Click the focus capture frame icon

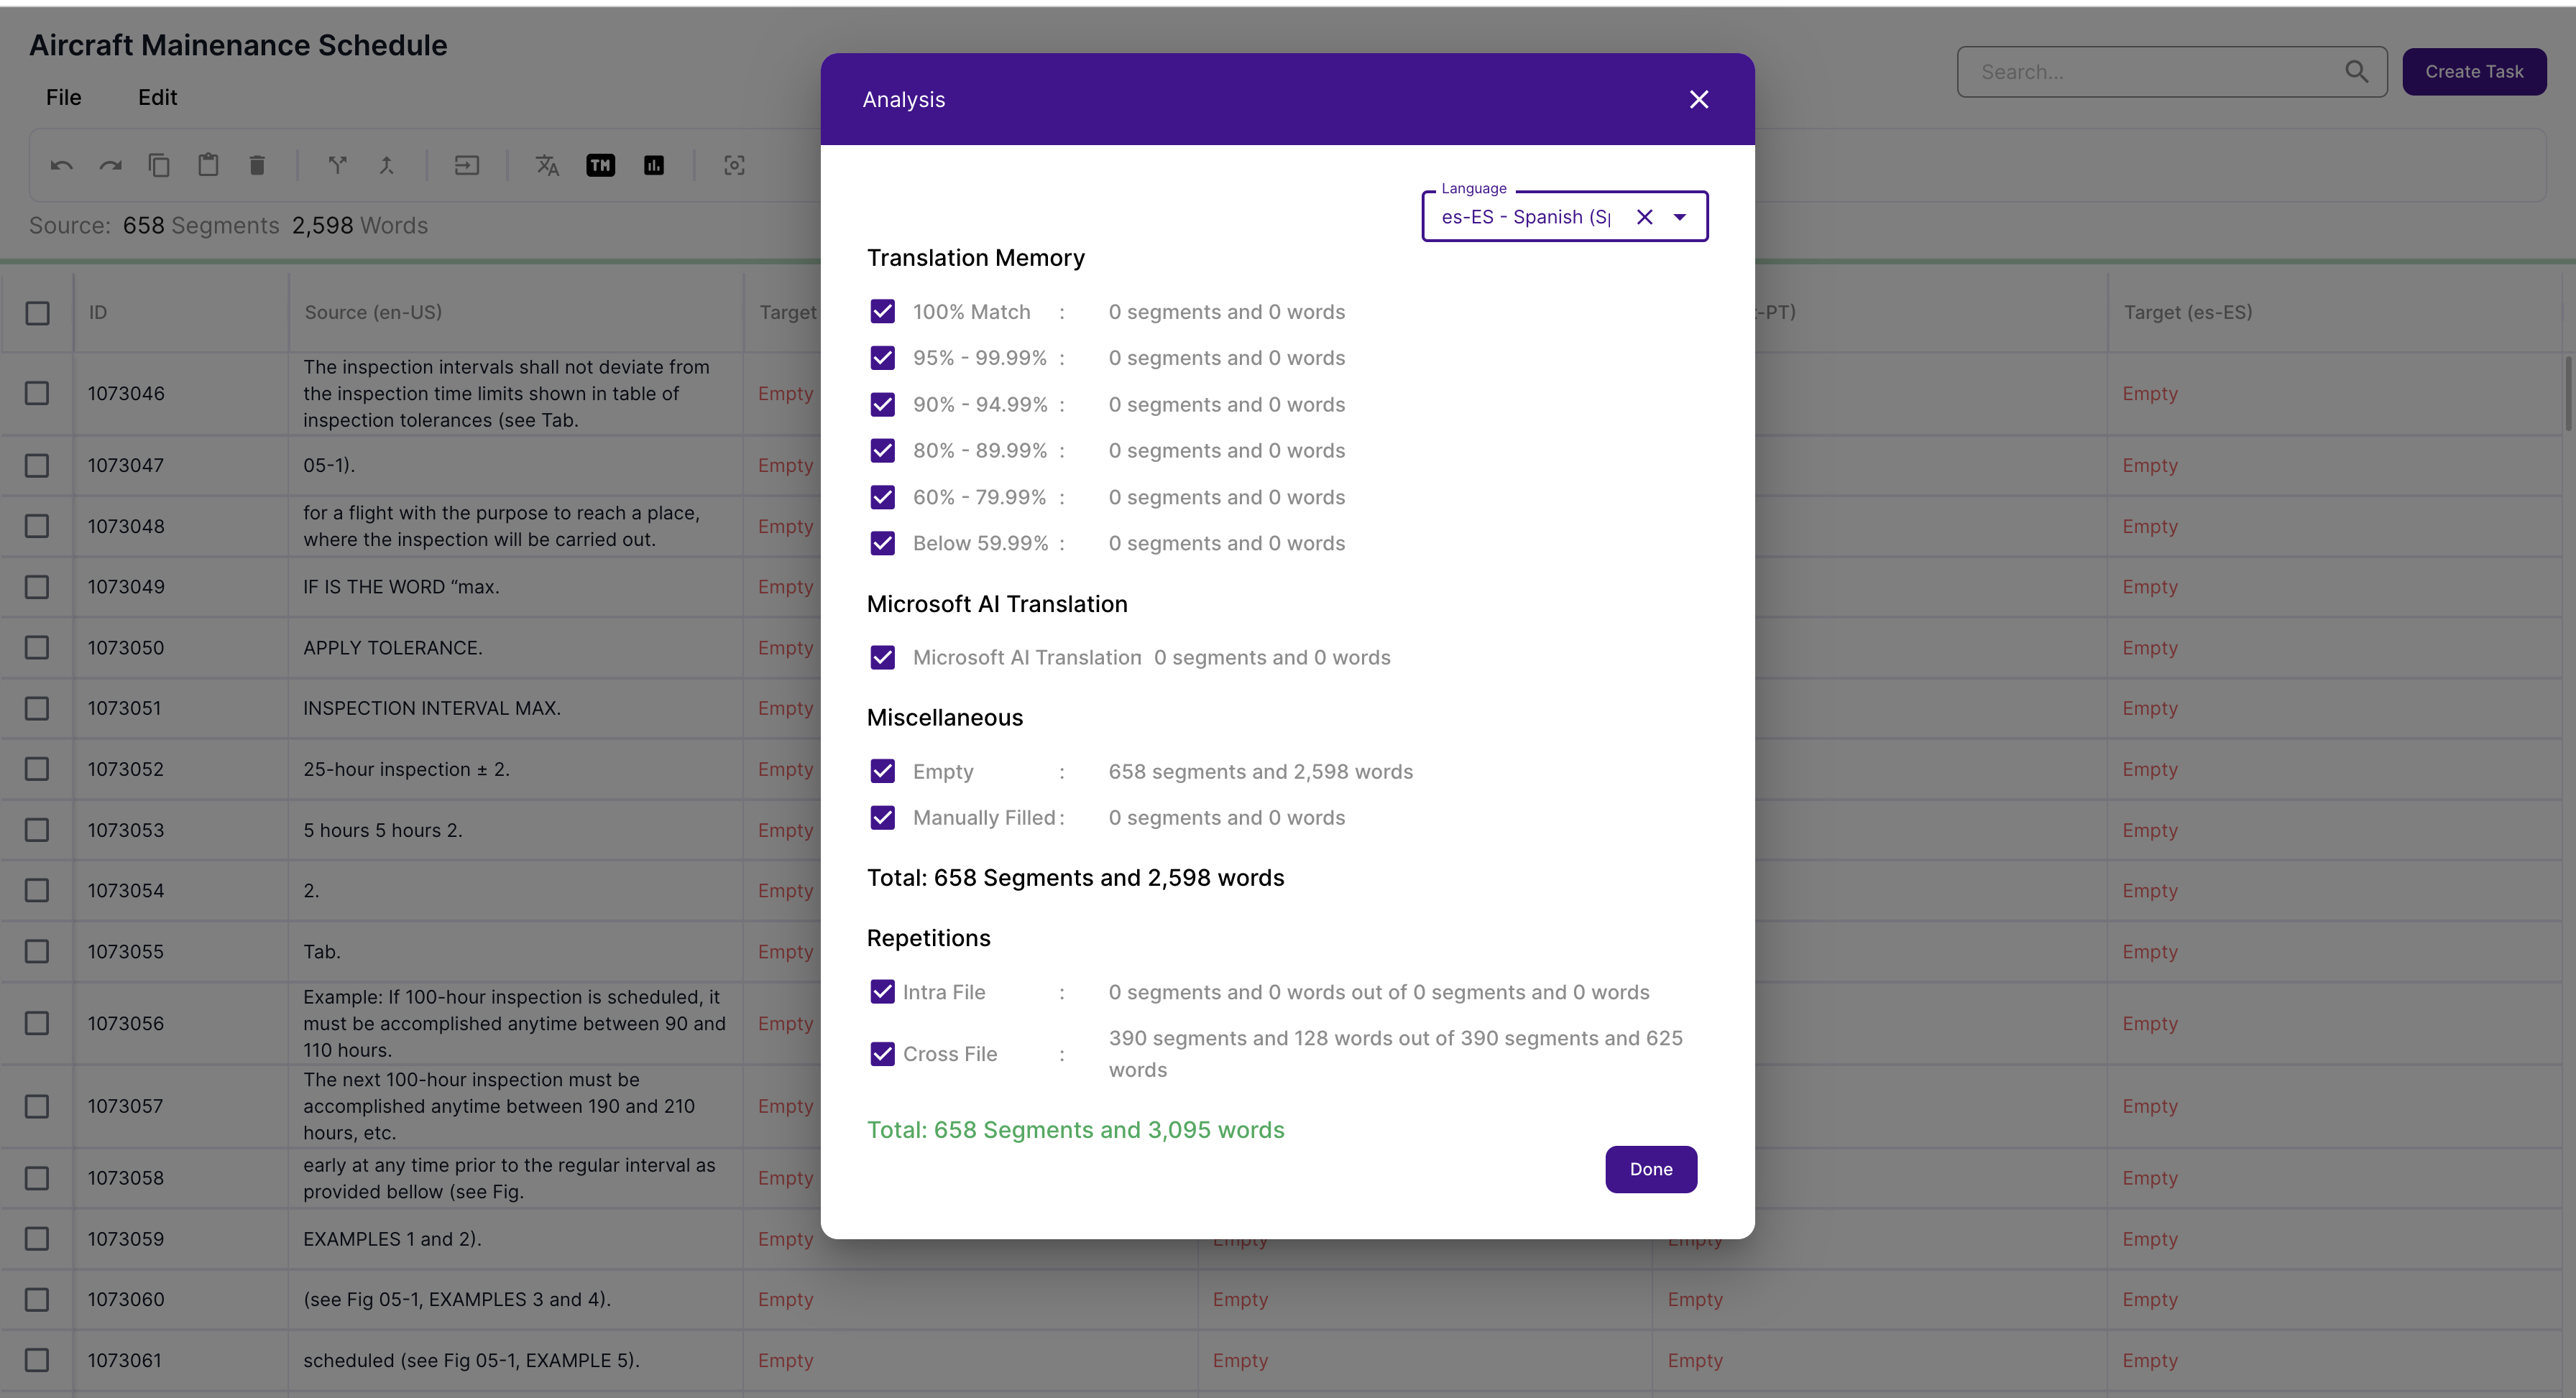[x=734, y=166]
